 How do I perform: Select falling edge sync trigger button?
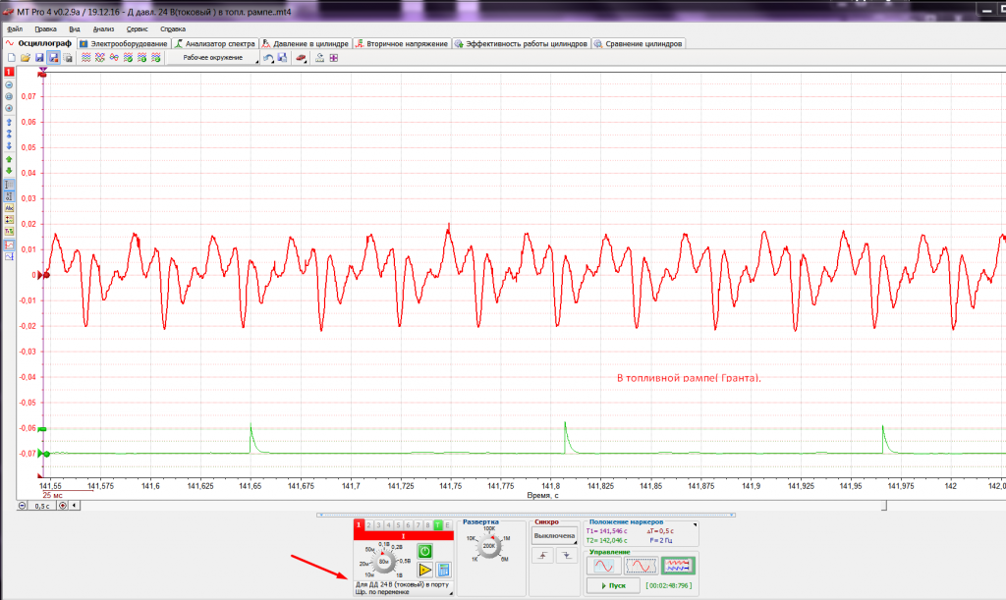(x=567, y=556)
